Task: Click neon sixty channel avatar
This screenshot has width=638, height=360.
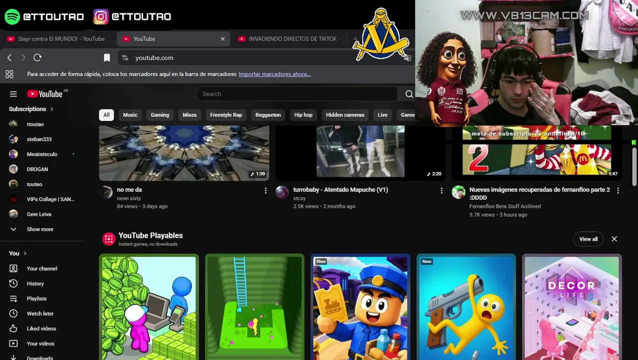Action: pos(106,192)
